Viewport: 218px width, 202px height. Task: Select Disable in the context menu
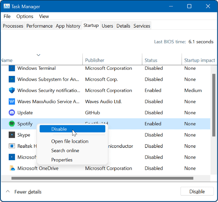pos(59,129)
